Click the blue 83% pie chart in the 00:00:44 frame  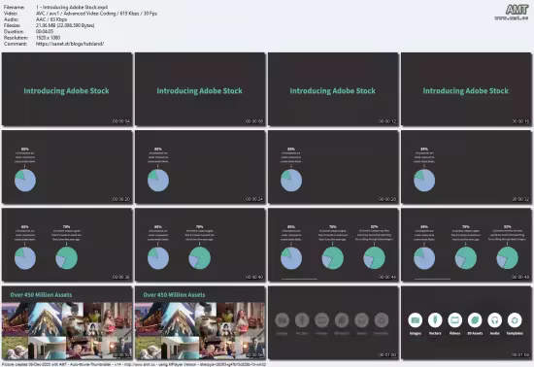291,258
